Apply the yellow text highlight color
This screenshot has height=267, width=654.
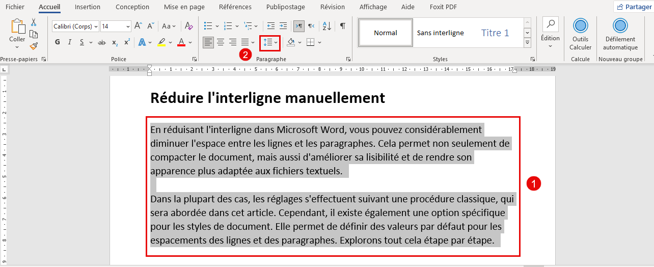point(161,42)
